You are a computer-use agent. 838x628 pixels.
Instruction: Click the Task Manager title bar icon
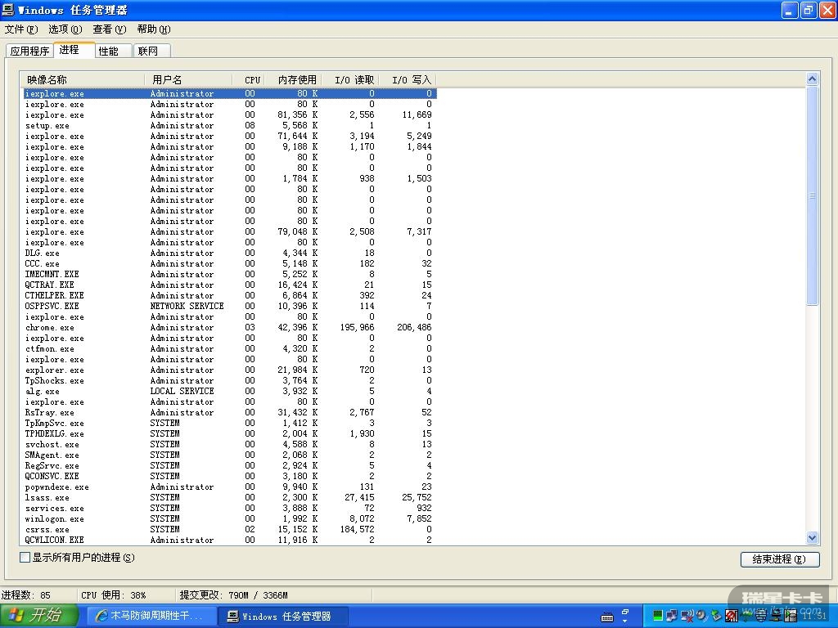pyautogui.click(x=8, y=10)
